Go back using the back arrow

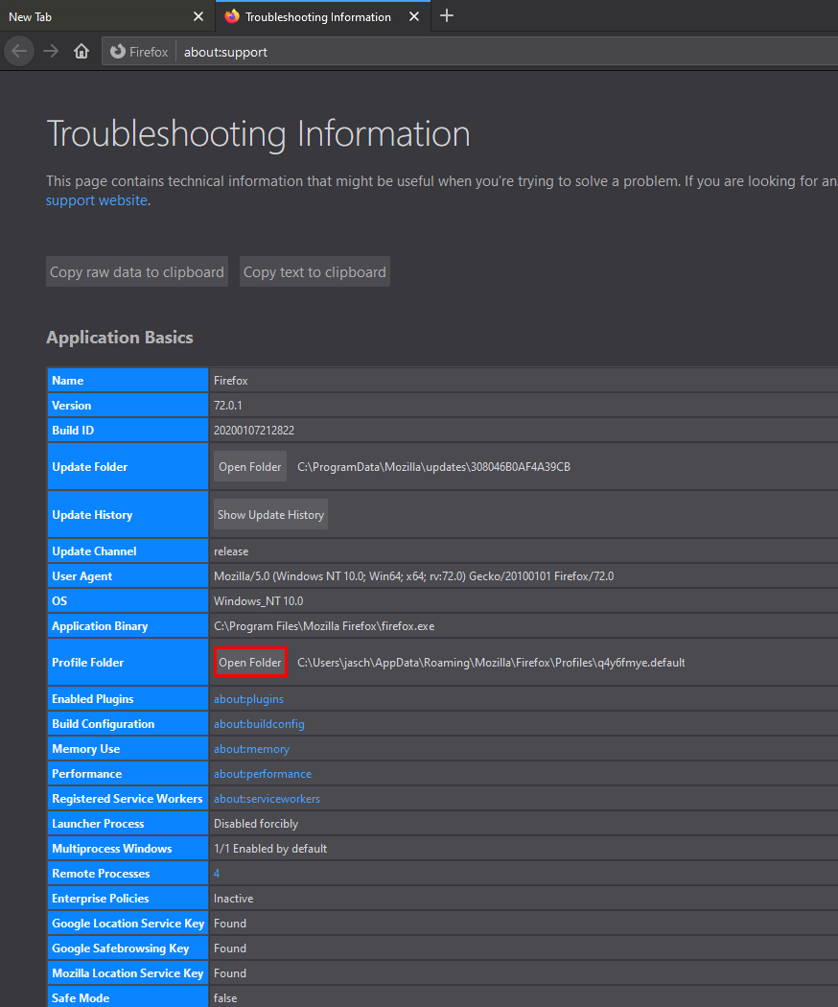pos(19,52)
